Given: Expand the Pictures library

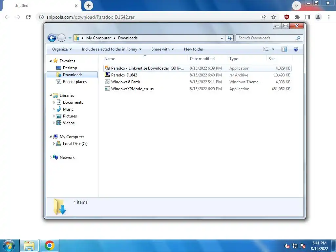Looking at the screenshot, I should click(54, 116).
